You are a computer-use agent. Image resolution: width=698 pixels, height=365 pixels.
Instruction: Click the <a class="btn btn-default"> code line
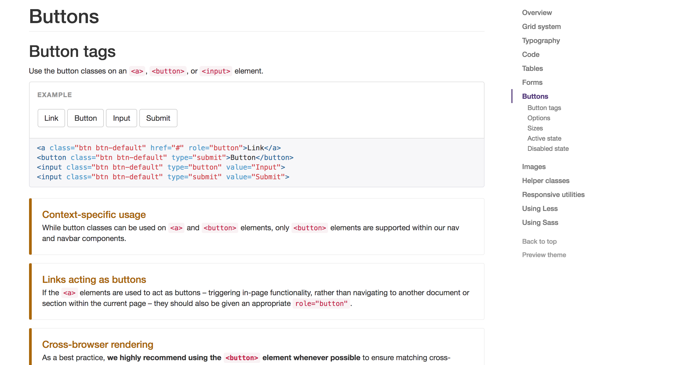coord(159,148)
